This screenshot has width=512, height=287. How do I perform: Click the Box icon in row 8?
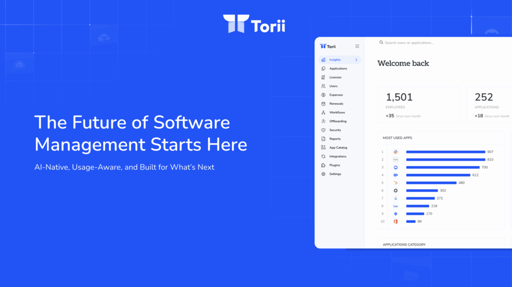[x=395, y=206]
